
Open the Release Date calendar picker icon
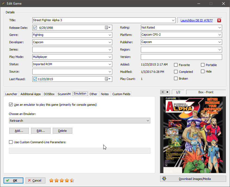coord(107,27)
